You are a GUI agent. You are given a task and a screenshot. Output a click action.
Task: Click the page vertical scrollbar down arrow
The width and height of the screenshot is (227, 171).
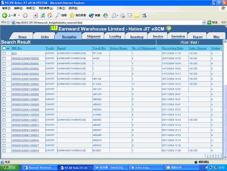pos(225,157)
